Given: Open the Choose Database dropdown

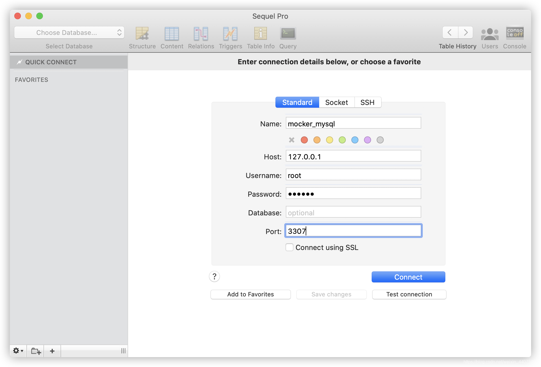Looking at the screenshot, I should [69, 33].
